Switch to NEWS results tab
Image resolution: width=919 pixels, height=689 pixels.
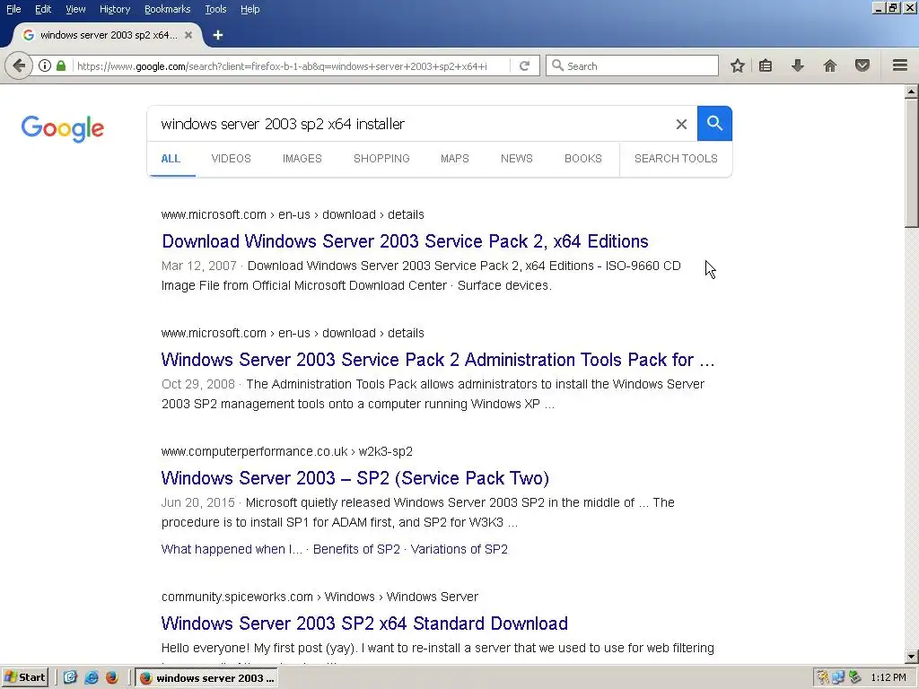516,159
